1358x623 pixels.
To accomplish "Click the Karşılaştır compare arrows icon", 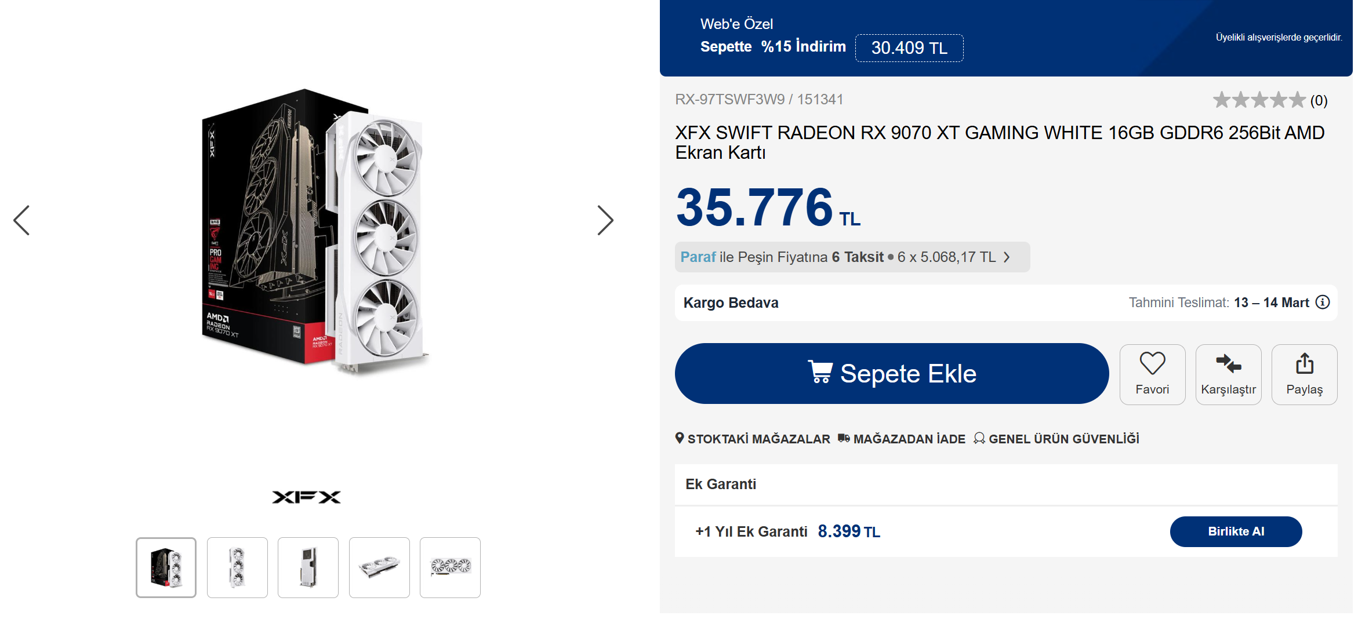I will pos(1228,364).
